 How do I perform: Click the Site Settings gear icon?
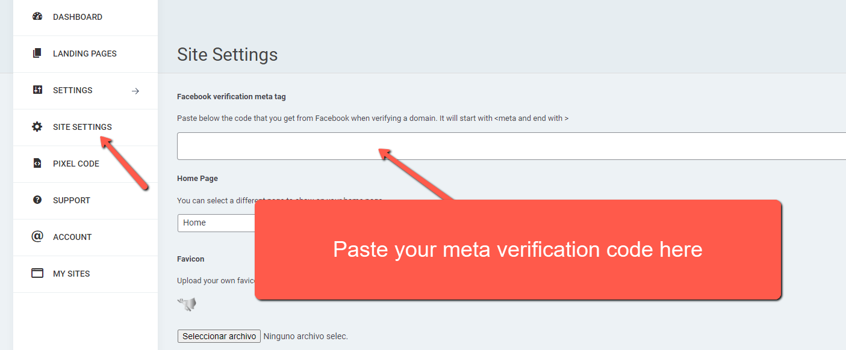37,127
